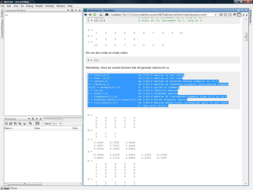The image size is (253, 190).
Task: Click the Workspace horizontal scrollbar thumb
Action: pos(25,184)
